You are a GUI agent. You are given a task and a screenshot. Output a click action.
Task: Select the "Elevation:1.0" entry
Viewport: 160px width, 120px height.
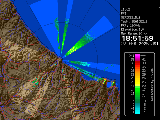(132, 29)
